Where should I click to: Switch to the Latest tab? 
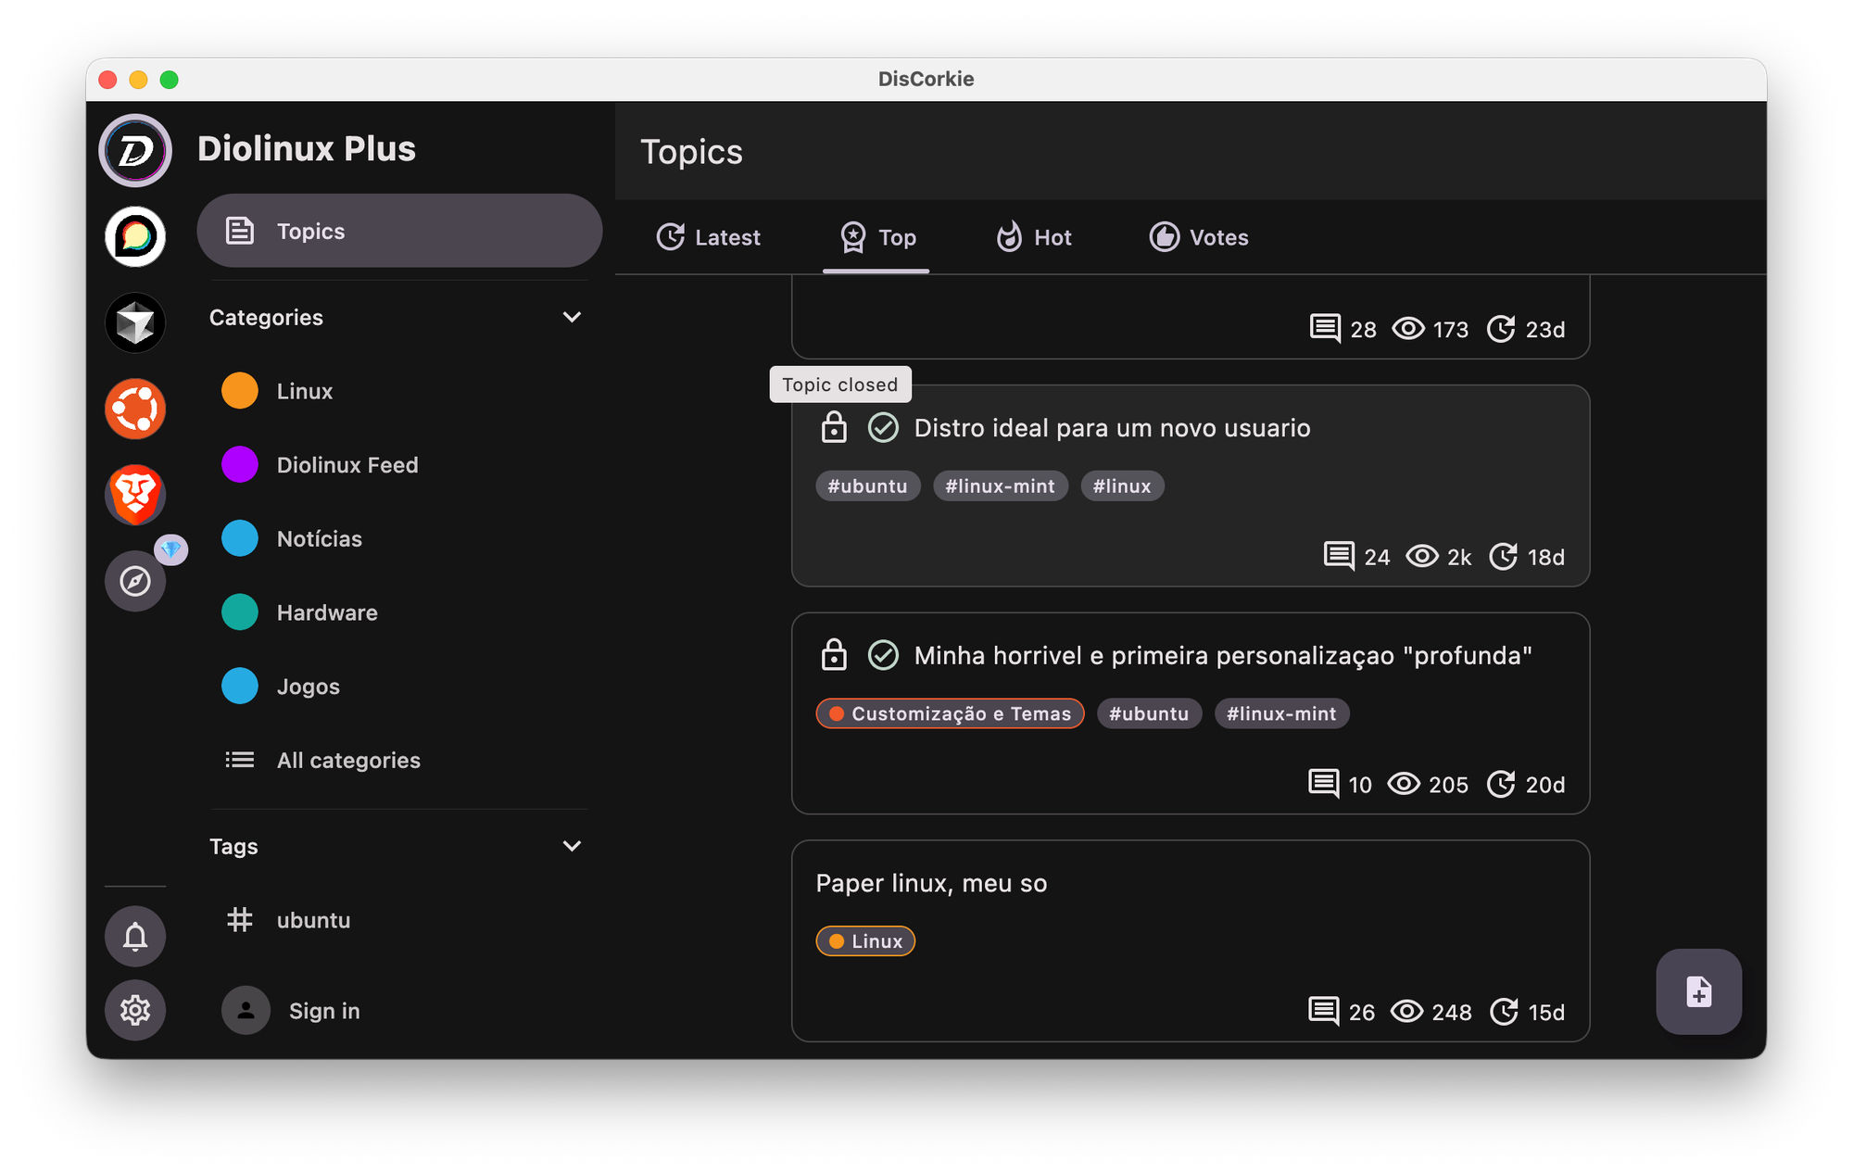click(709, 237)
